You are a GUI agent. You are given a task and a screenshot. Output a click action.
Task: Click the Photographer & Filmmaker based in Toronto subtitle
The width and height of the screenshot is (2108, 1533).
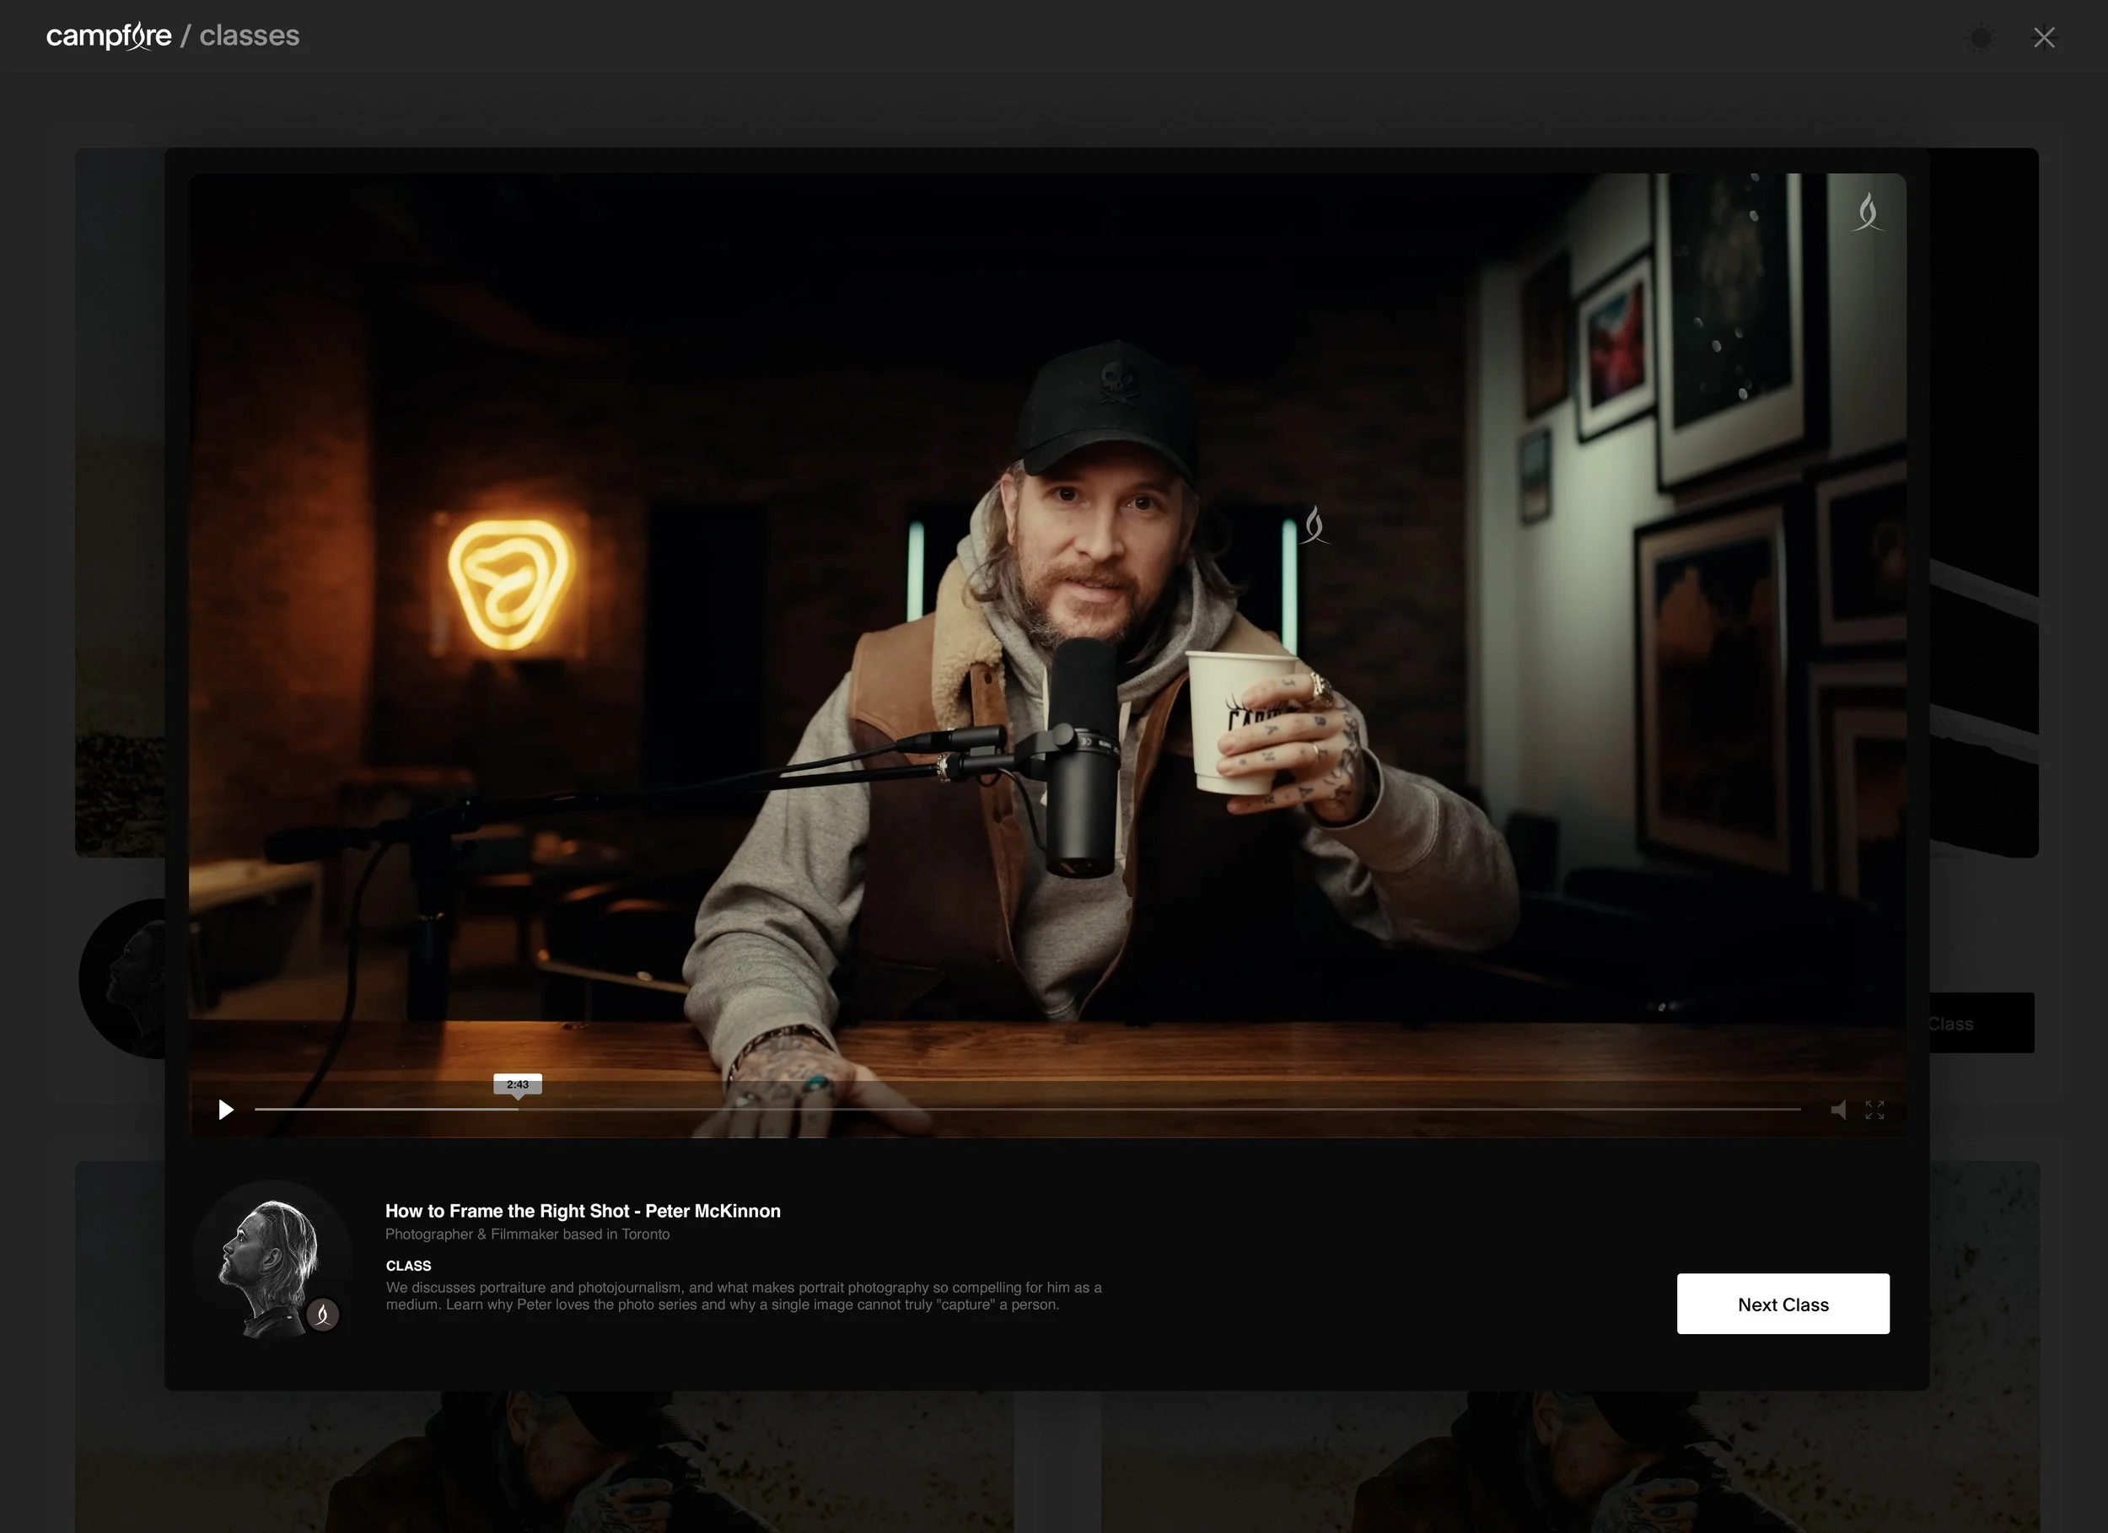(527, 1234)
